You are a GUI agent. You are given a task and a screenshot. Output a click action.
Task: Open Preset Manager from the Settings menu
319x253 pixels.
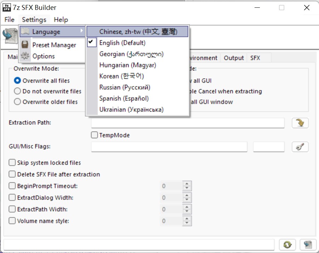(x=52, y=45)
